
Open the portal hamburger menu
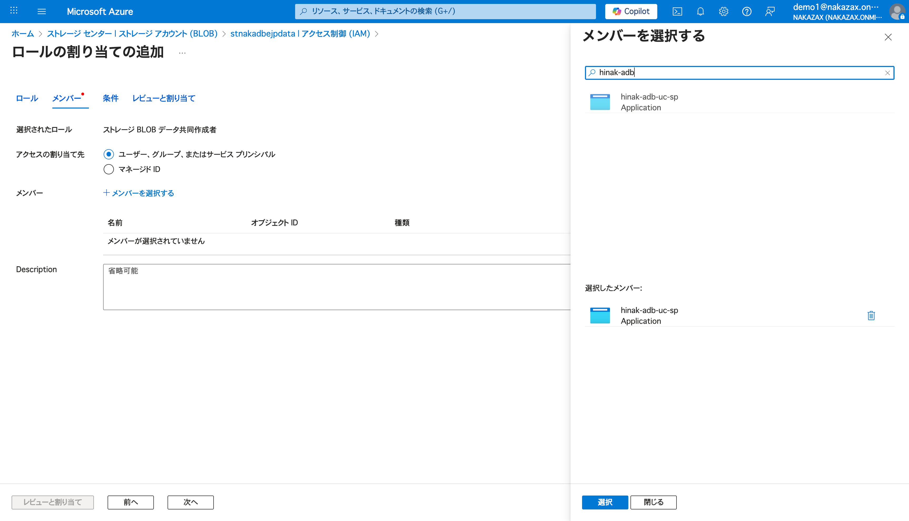click(42, 12)
